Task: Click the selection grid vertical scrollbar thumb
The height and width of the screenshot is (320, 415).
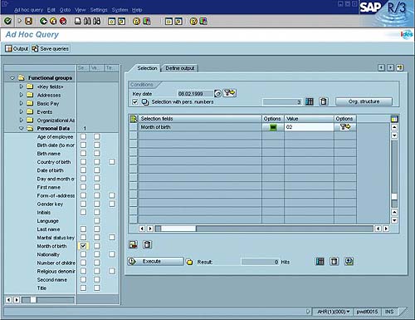Action: click(394, 197)
